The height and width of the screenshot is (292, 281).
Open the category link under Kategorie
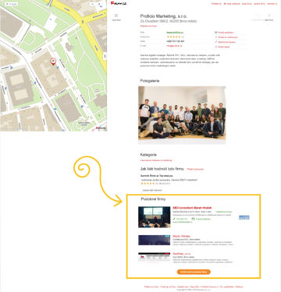pos(156,160)
